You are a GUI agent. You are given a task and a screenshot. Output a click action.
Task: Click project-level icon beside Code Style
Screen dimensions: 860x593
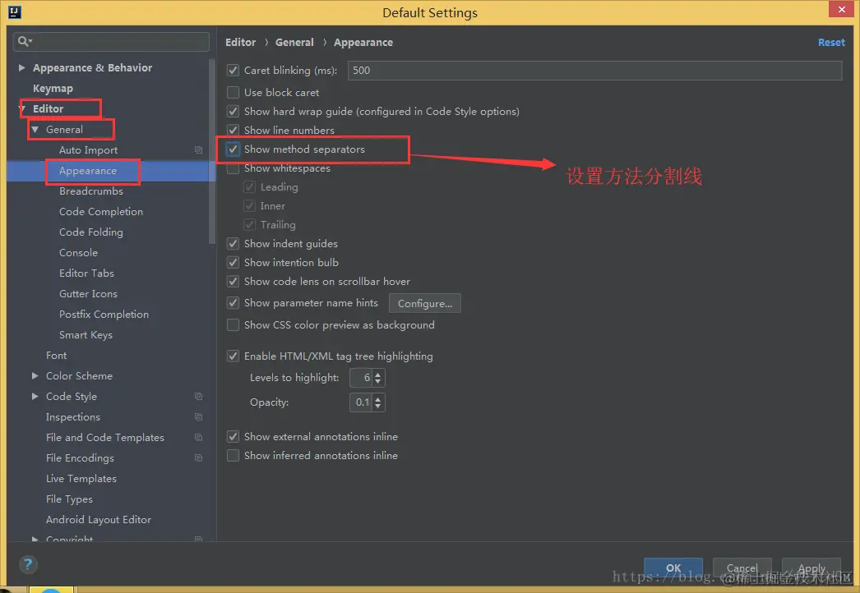[198, 396]
